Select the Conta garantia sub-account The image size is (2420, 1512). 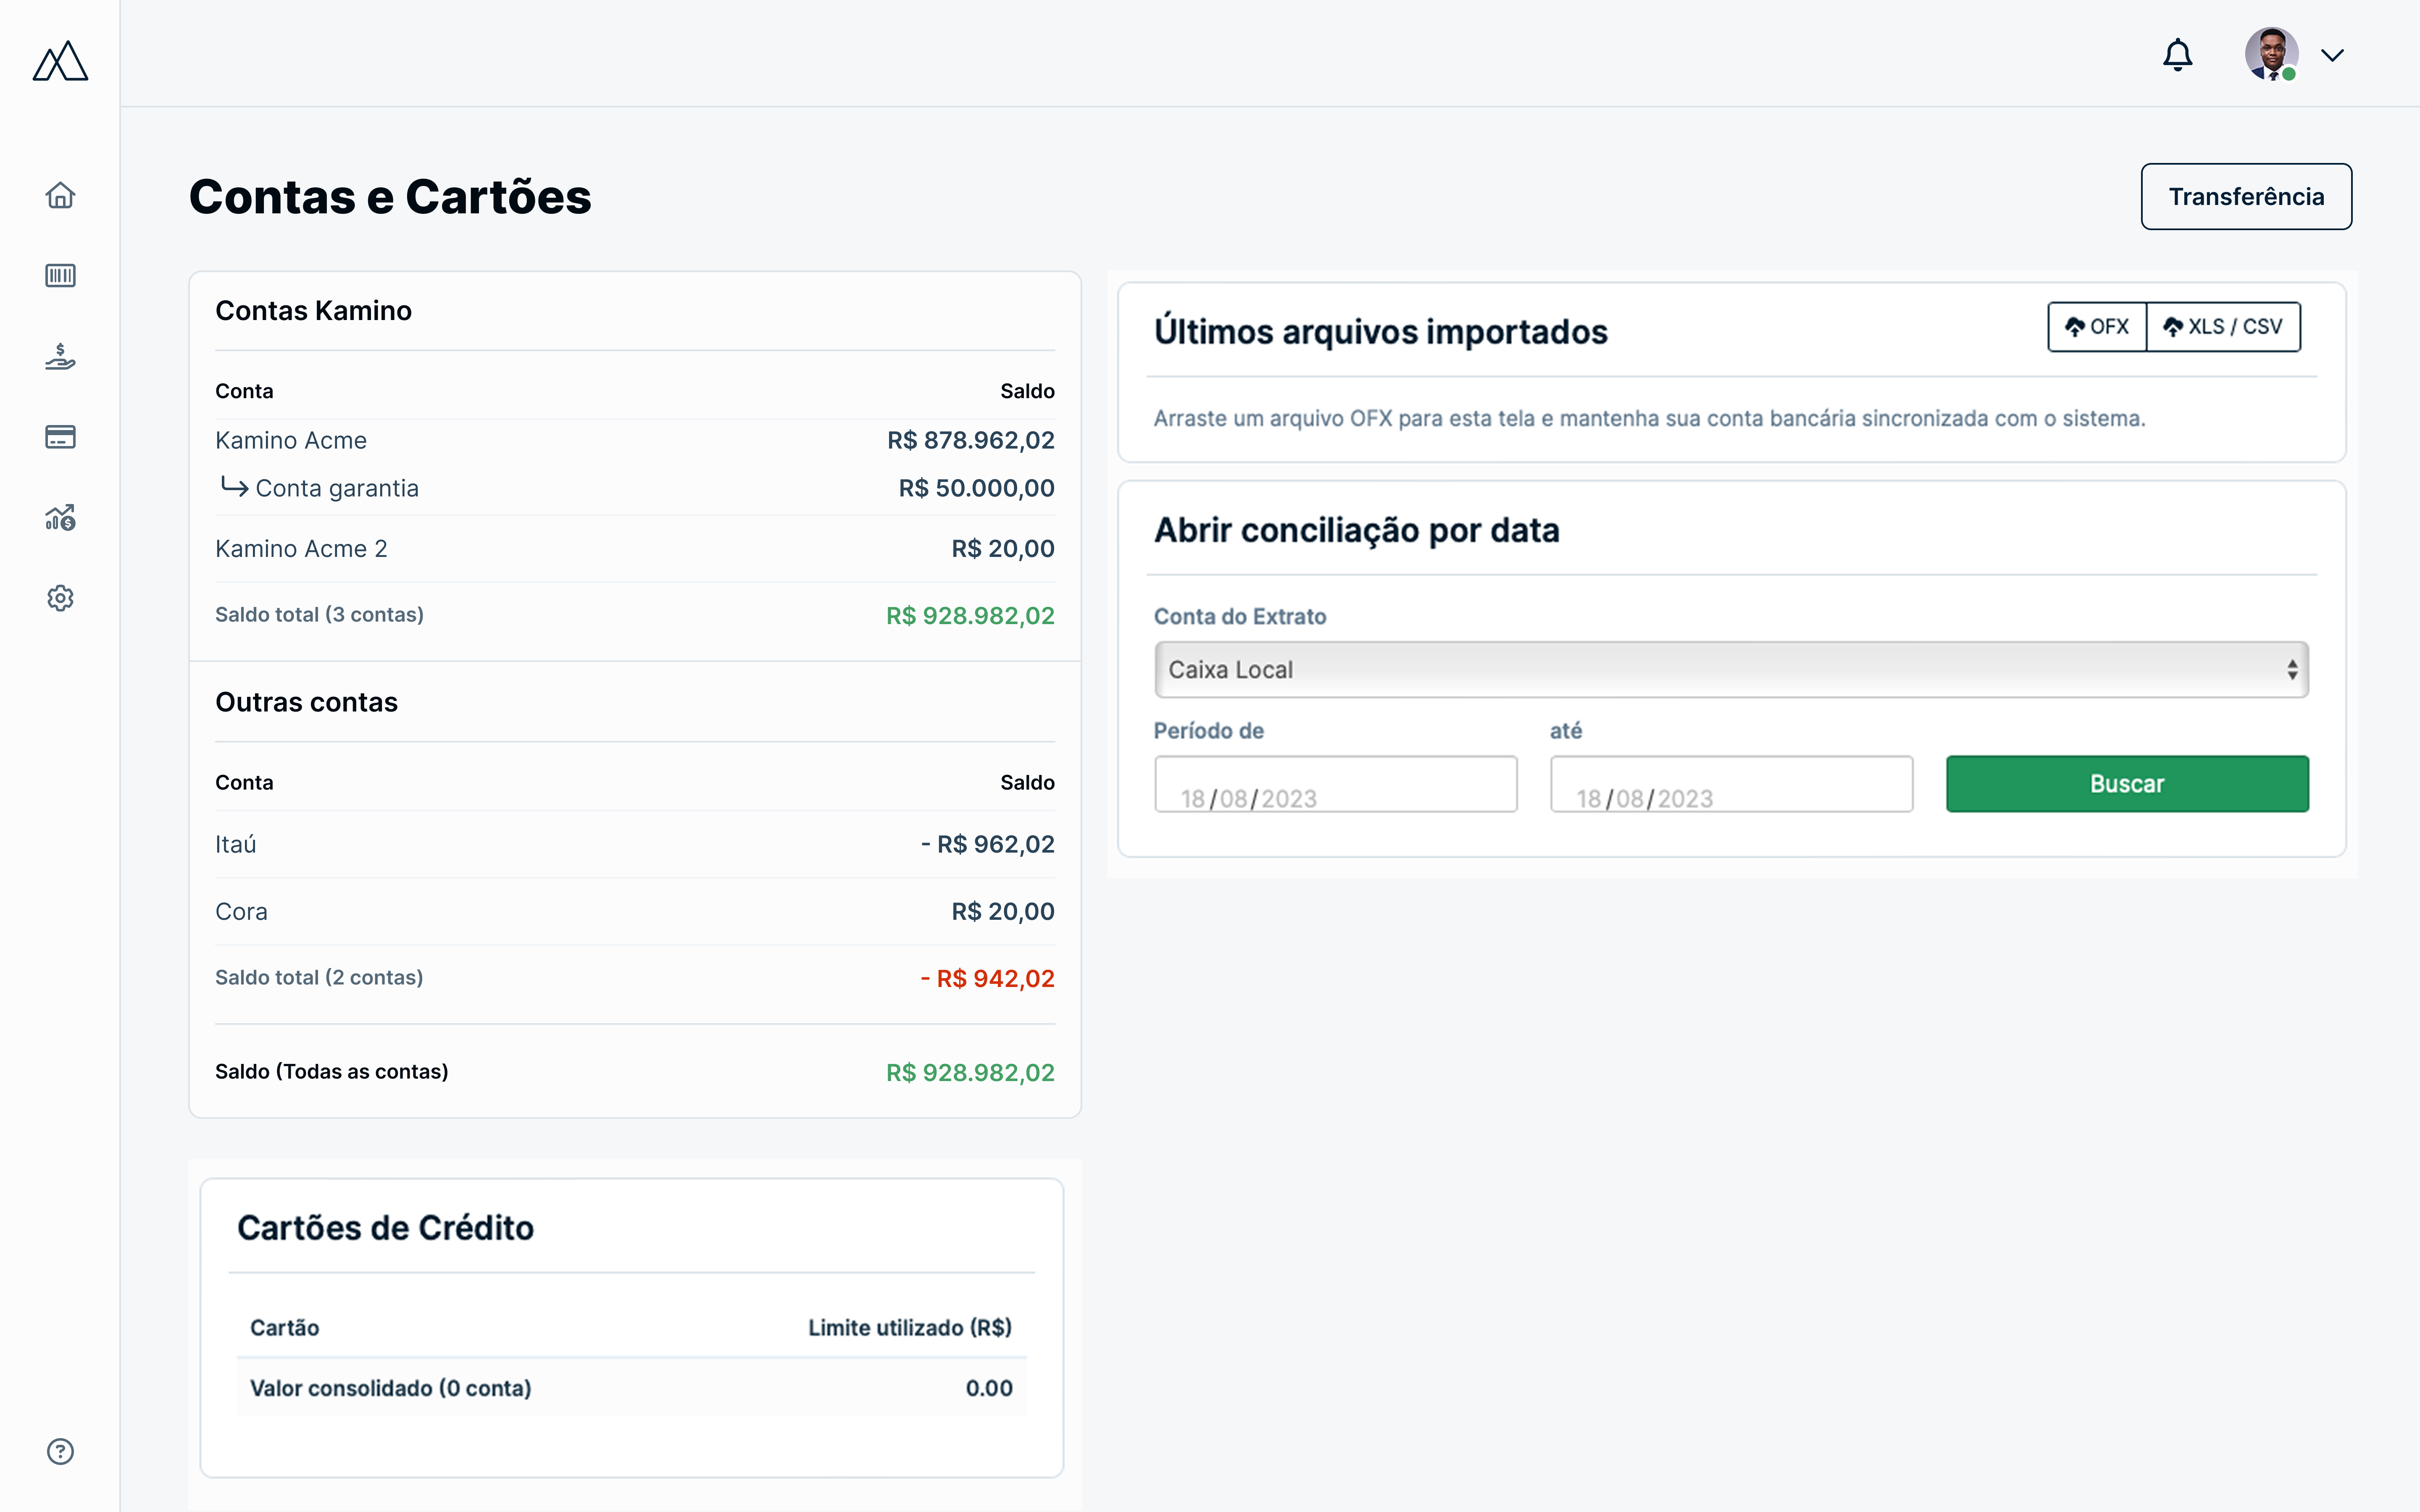point(635,488)
